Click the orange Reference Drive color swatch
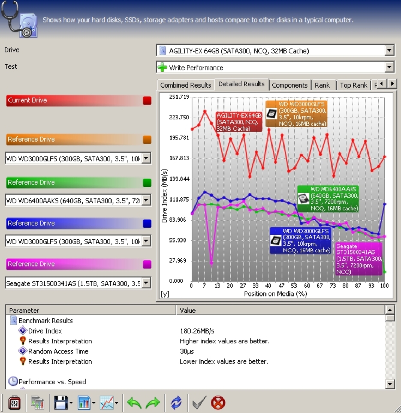This screenshot has width=401, height=413. pos(147,139)
